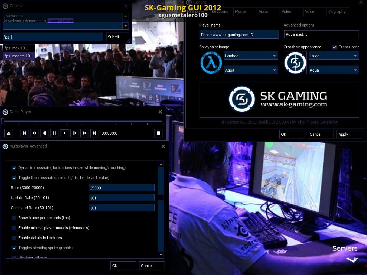The image size is (367, 275).
Task: Expand the Large crosshair size dropdown
Action: pyautogui.click(x=334, y=56)
